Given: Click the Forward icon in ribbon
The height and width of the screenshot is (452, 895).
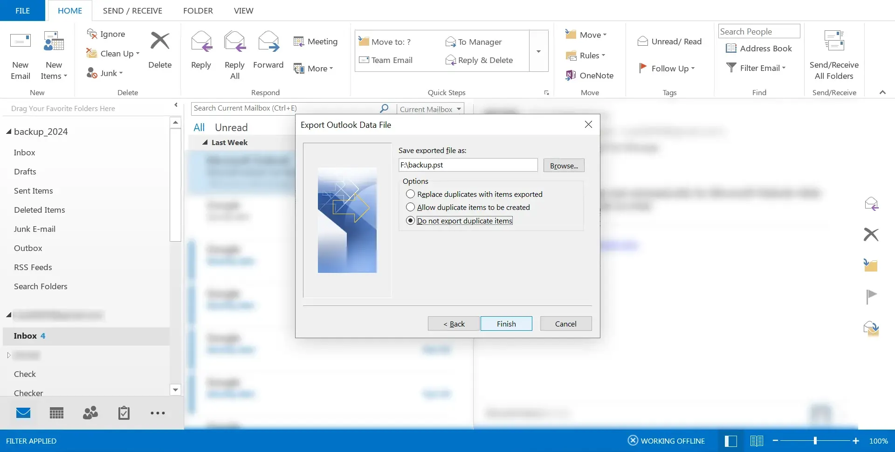Looking at the screenshot, I should tap(268, 41).
